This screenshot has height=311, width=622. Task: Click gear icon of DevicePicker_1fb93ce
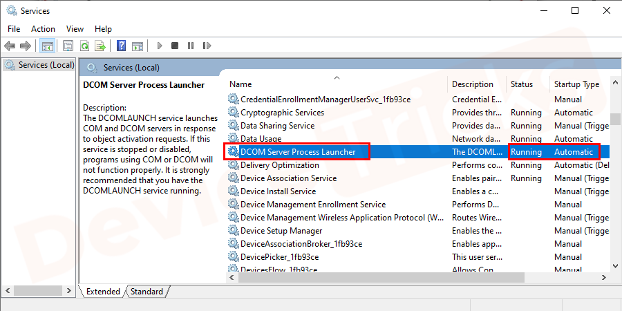click(x=233, y=256)
